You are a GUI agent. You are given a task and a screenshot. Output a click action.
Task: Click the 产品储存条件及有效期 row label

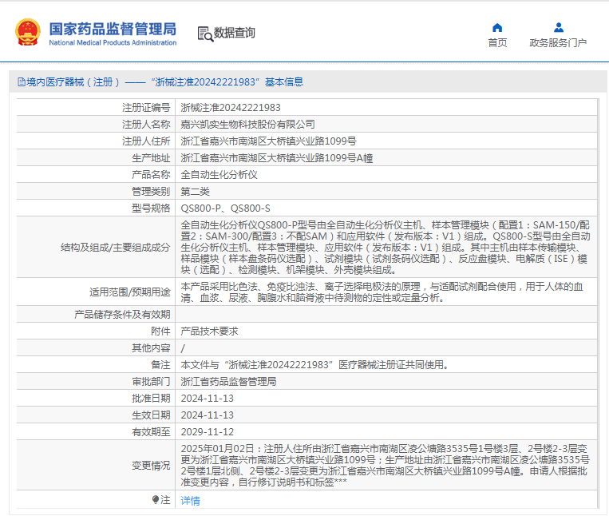[122, 314]
